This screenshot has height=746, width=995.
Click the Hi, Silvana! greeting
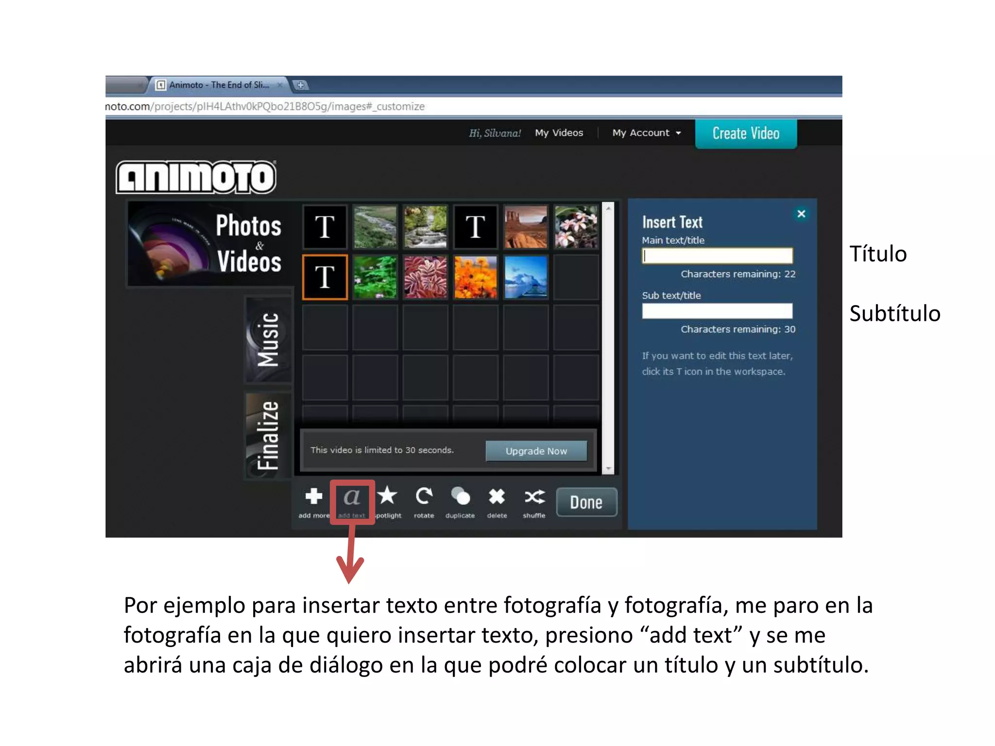495,133
